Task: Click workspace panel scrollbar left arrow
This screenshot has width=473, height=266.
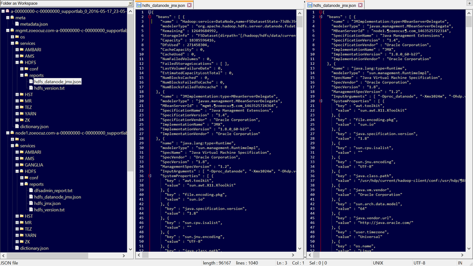Action: (x=3, y=256)
